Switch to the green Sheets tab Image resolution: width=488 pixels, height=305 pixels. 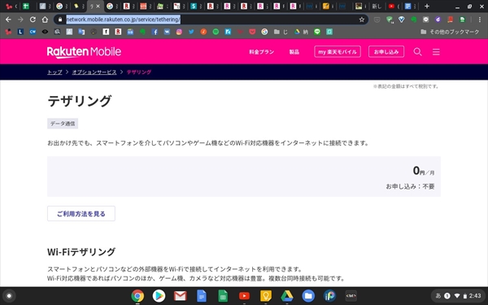(26, 7)
